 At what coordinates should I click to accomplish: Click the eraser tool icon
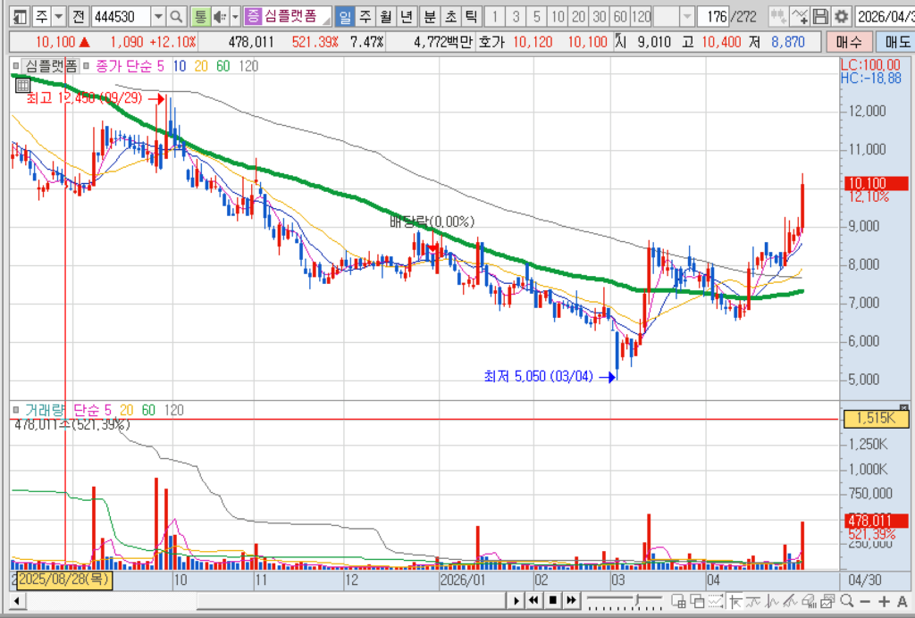(x=809, y=601)
